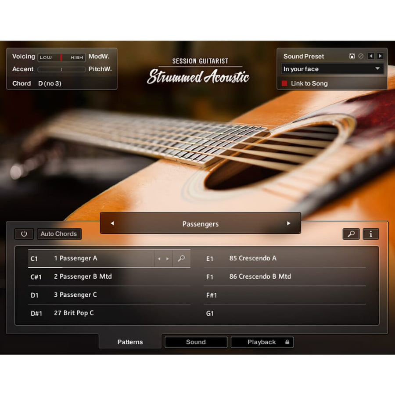
Task: Adjust the Accent slider
Action: tap(62, 69)
